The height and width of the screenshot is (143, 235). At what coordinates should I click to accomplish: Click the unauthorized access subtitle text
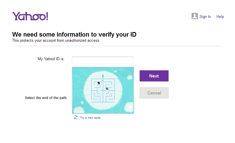56,41
